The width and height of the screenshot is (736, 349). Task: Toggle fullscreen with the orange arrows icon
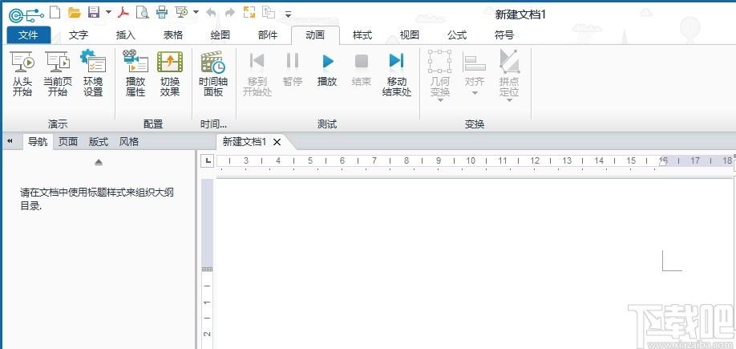click(x=249, y=13)
